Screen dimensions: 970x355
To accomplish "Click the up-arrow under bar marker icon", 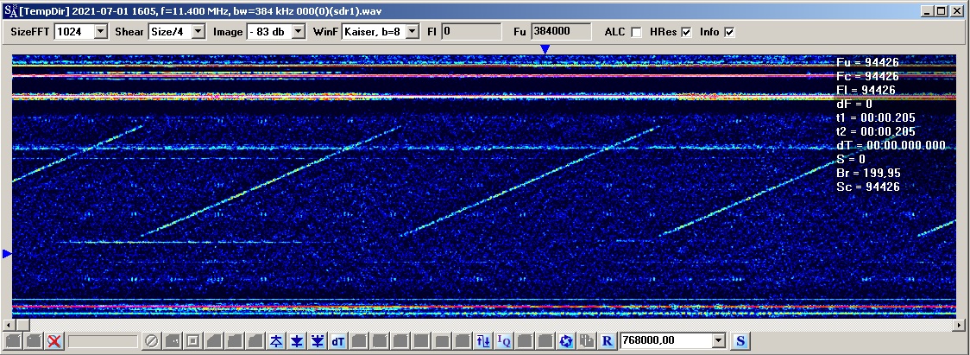I will click(276, 341).
